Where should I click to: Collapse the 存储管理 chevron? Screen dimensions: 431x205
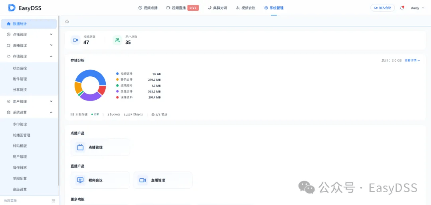coord(51,56)
